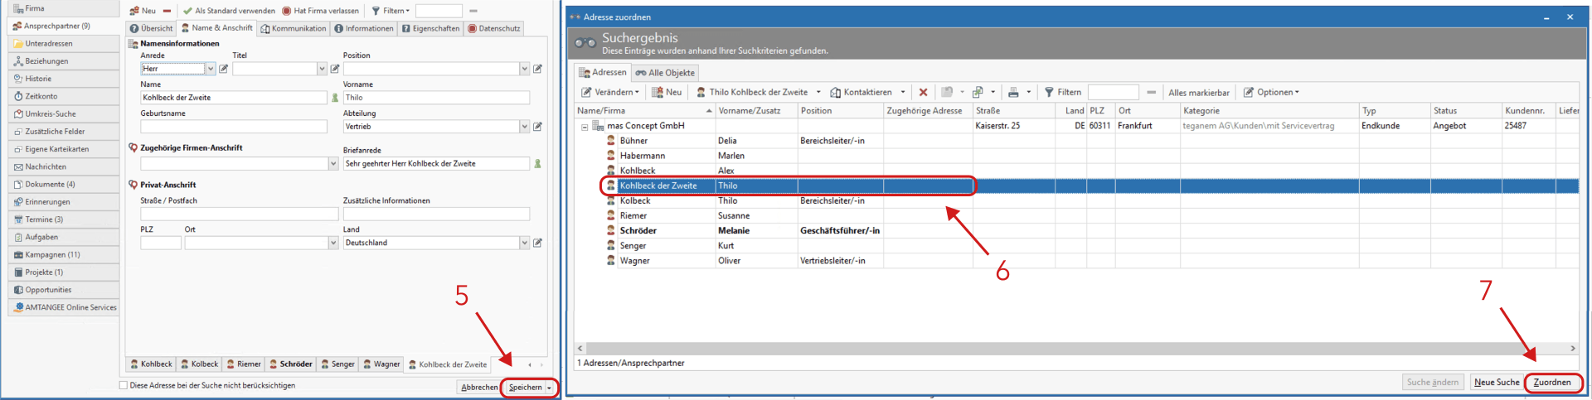Viewport: 1592px width, 400px height.
Task: Collapse the mas Concept GmbH tree node
Action: click(x=585, y=127)
